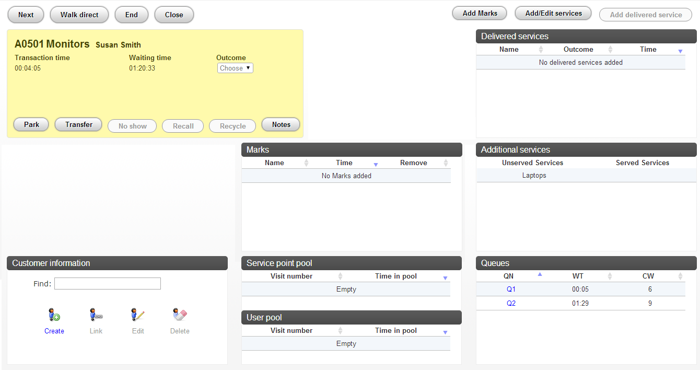Click the Transfer button
This screenshot has height=370, width=700.
[78, 125]
